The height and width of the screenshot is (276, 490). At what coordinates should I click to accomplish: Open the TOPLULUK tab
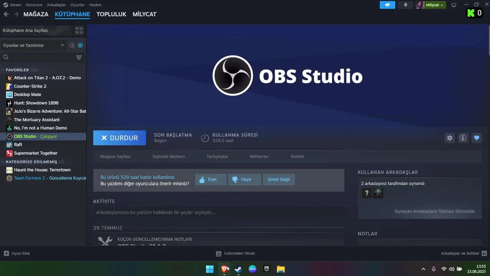pos(111,14)
